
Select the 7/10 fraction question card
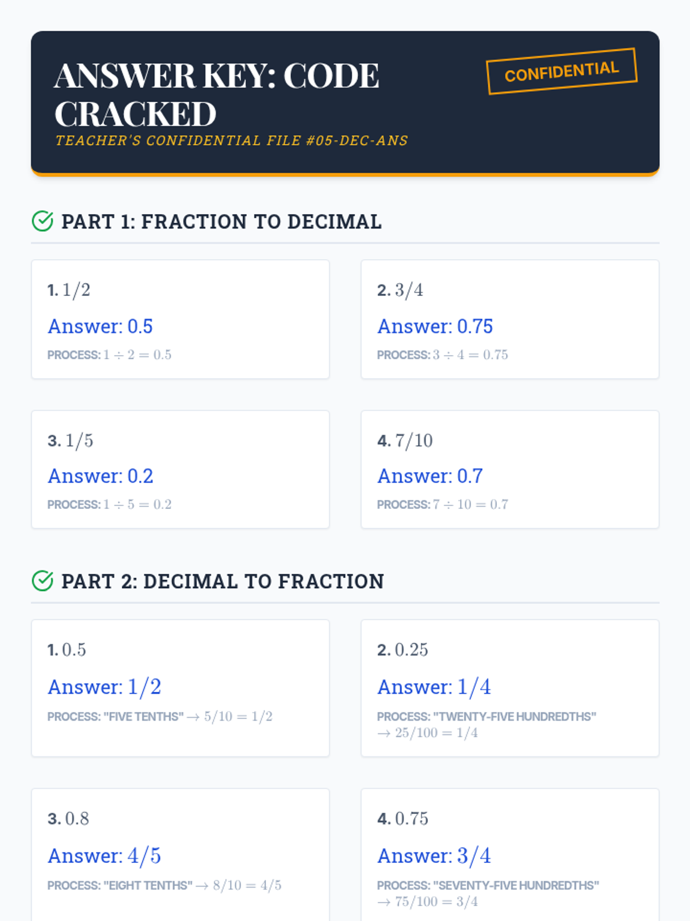[510, 469]
